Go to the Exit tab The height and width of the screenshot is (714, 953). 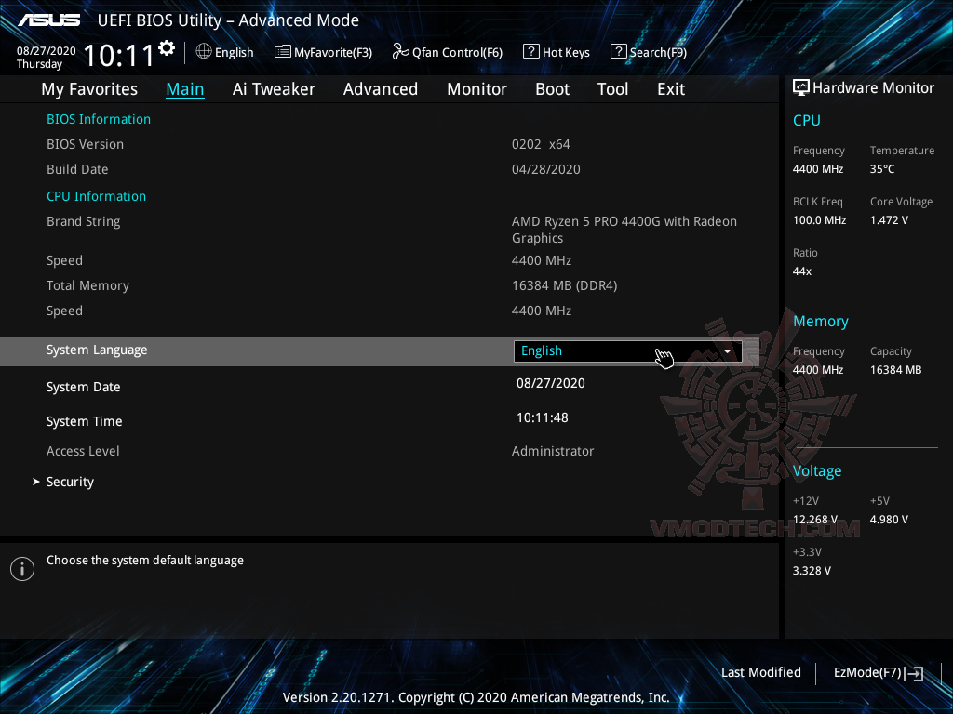click(671, 89)
